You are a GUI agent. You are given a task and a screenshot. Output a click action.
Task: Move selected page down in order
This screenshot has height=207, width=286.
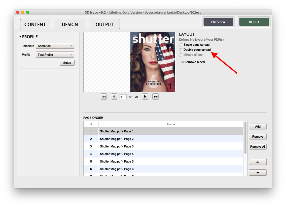[x=258, y=173]
